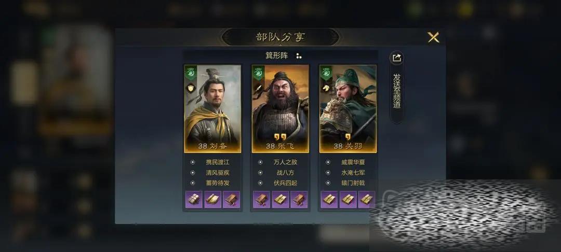Select the 关羽 hero card portrait
The image size is (561, 252).
[348, 108]
